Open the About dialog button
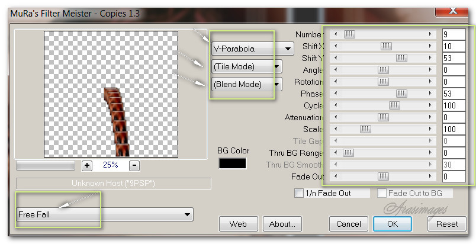This screenshot has width=476, height=244. [285, 224]
